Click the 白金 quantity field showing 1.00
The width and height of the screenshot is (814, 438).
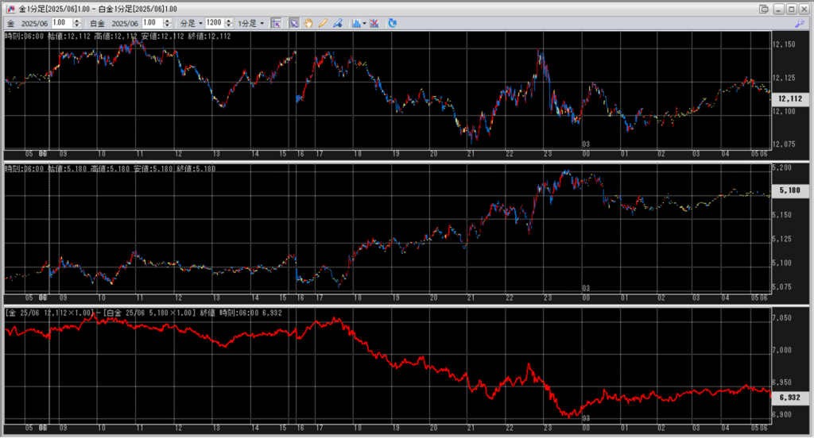[x=152, y=23]
